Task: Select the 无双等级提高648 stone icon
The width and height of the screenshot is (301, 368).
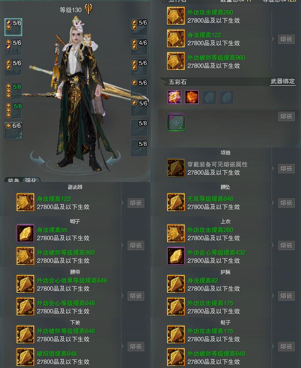Action: pyautogui.click(x=176, y=202)
